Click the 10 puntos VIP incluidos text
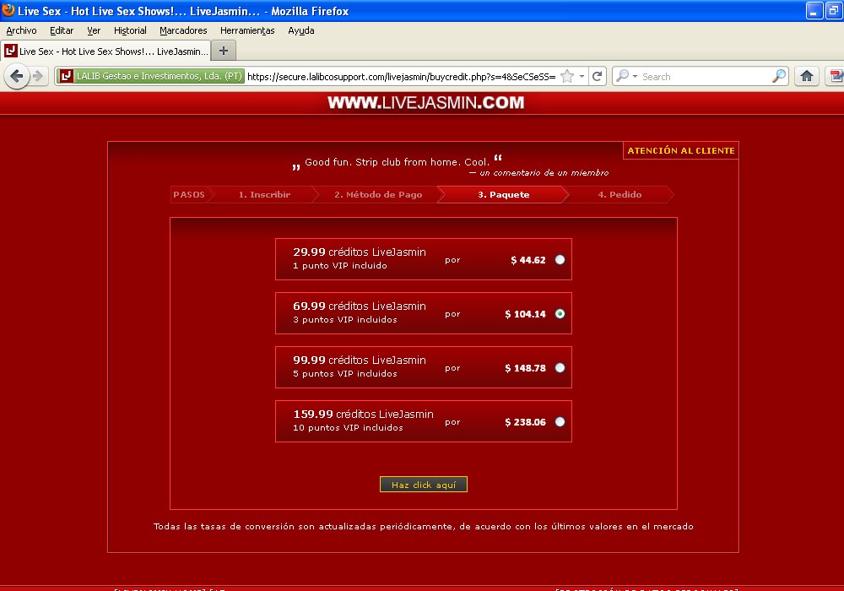 pos(348,427)
